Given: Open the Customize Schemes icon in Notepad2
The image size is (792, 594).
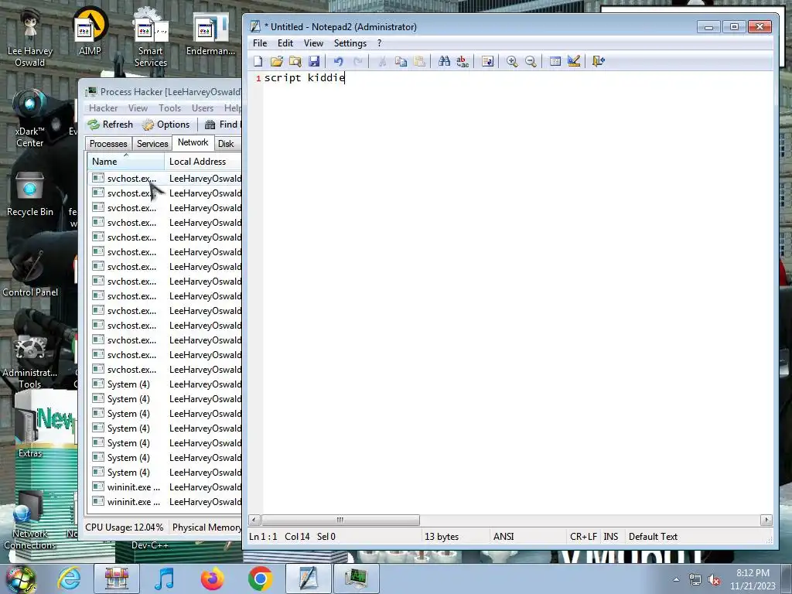Looking at the screenshot, I should pos(574,61).
